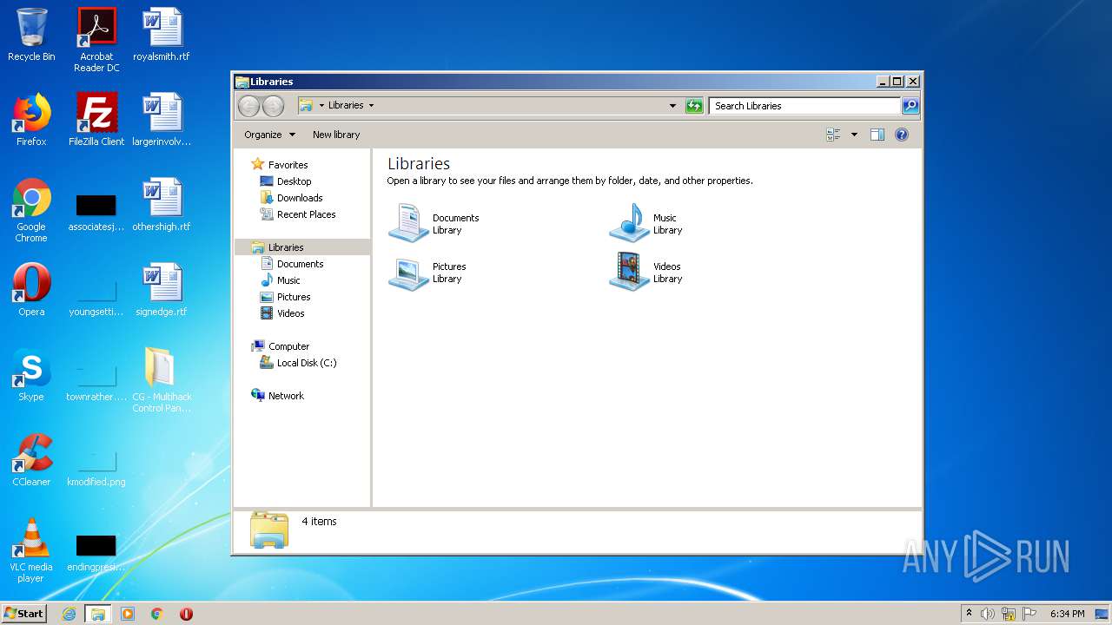1112x625 pixels.
Task: Click Windows Explorer taskbar button
Action: click(98, 614)
